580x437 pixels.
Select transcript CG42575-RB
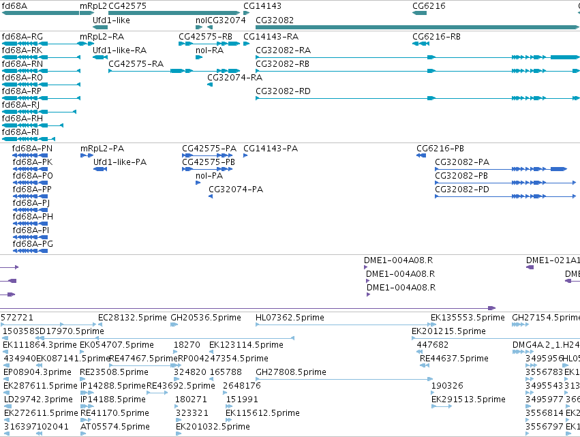pos(205,37)
